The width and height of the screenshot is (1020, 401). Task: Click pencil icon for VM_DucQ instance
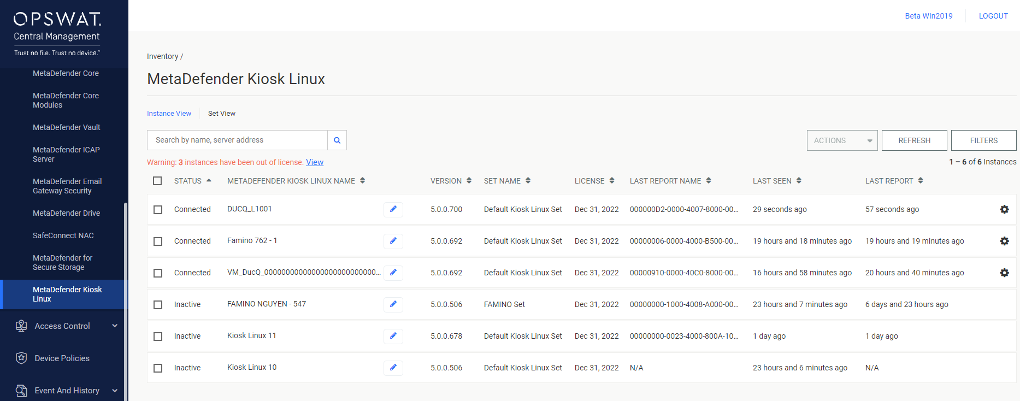393,273
